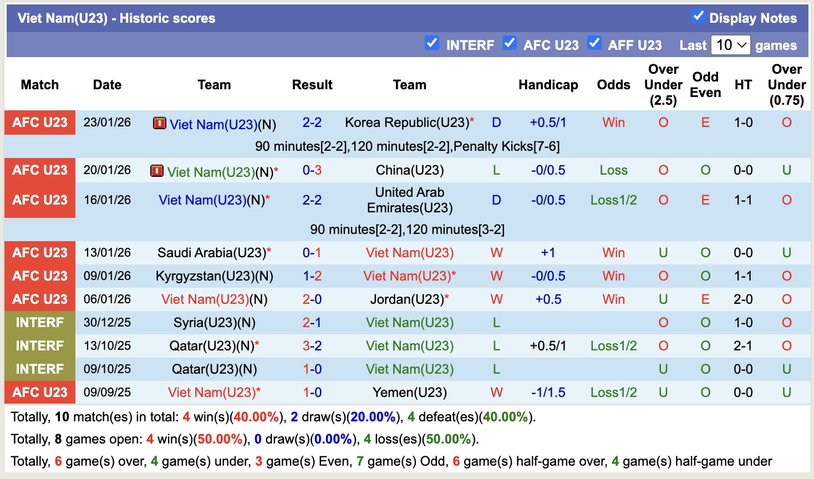Open the Korea Republic(U23) team link

[406, 123]
